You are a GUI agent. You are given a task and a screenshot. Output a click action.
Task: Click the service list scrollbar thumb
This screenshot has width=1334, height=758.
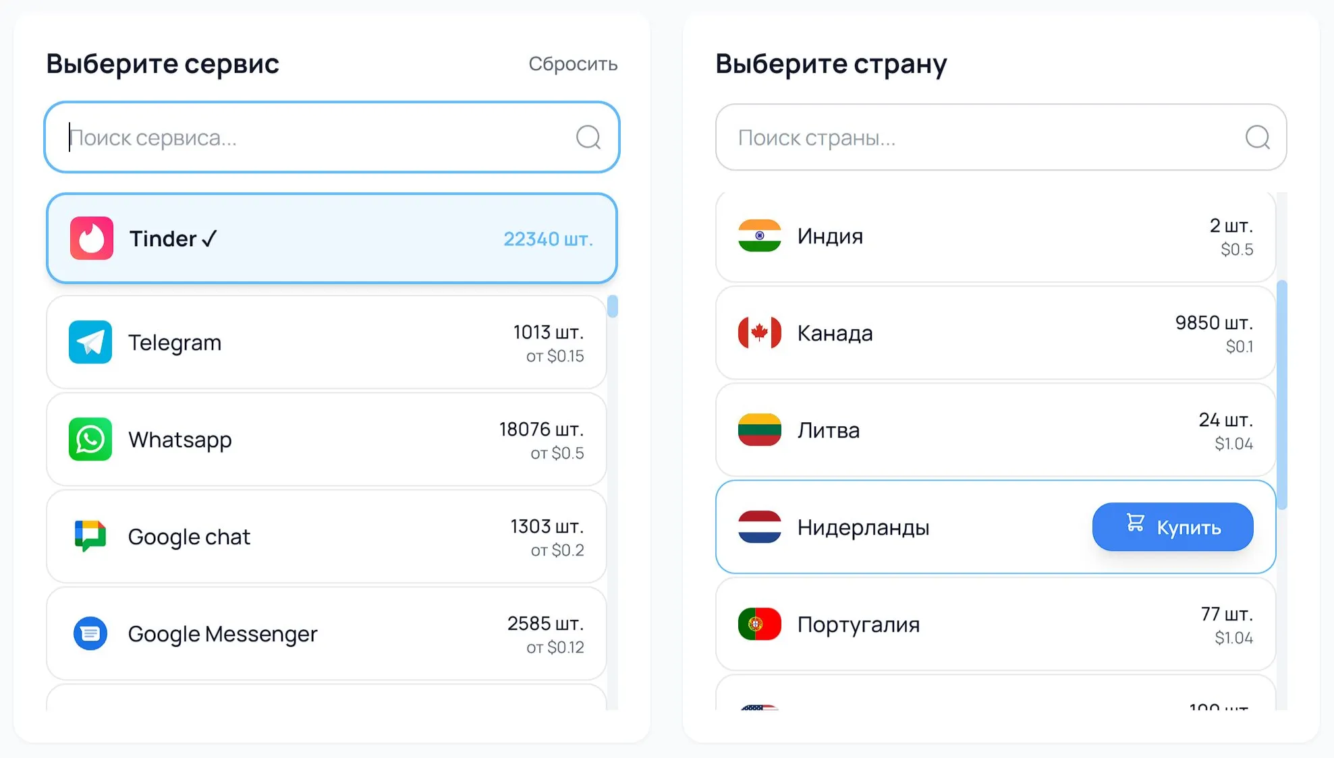pyautogui.click(x=613, y=306)
